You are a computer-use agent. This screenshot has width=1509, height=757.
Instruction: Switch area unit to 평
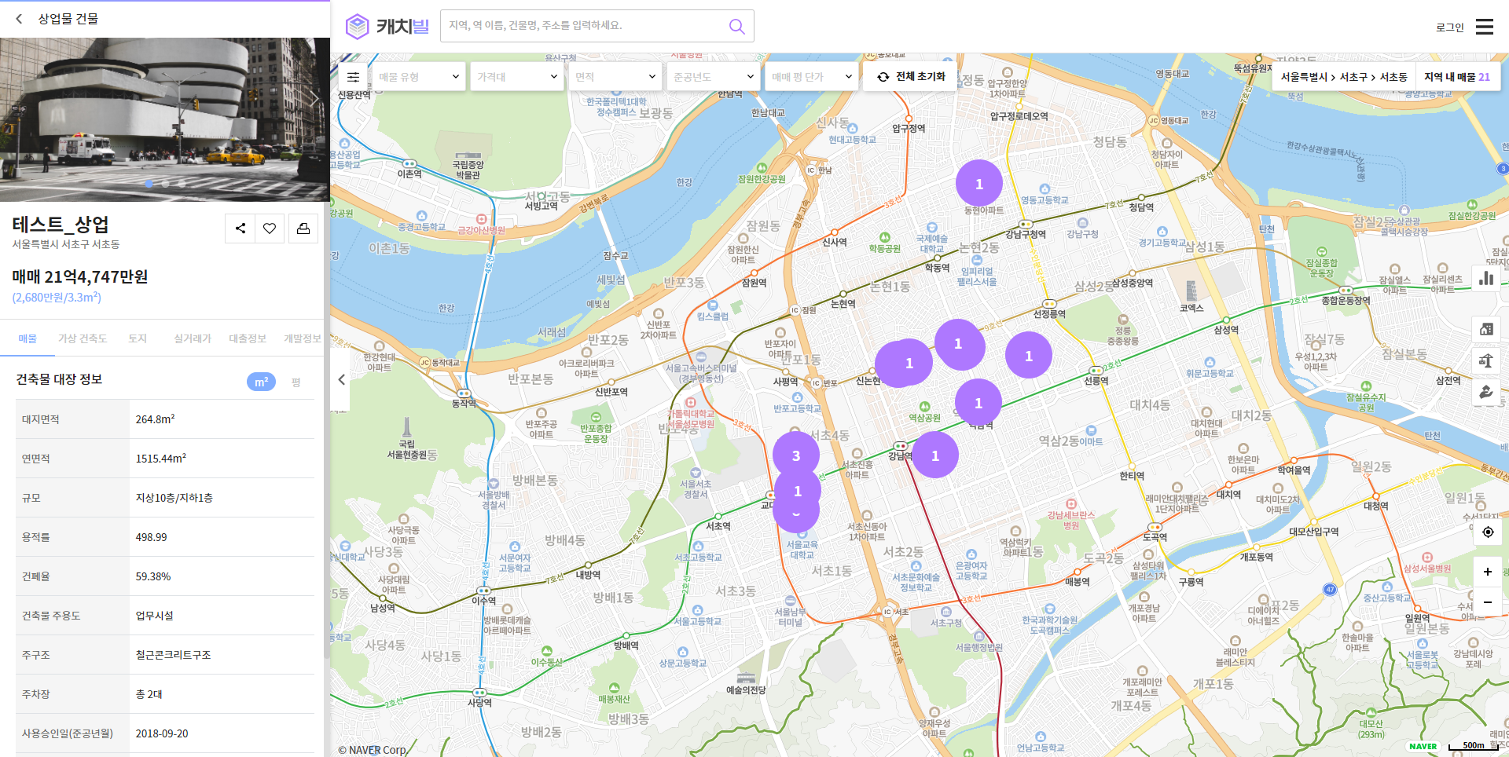296,382
